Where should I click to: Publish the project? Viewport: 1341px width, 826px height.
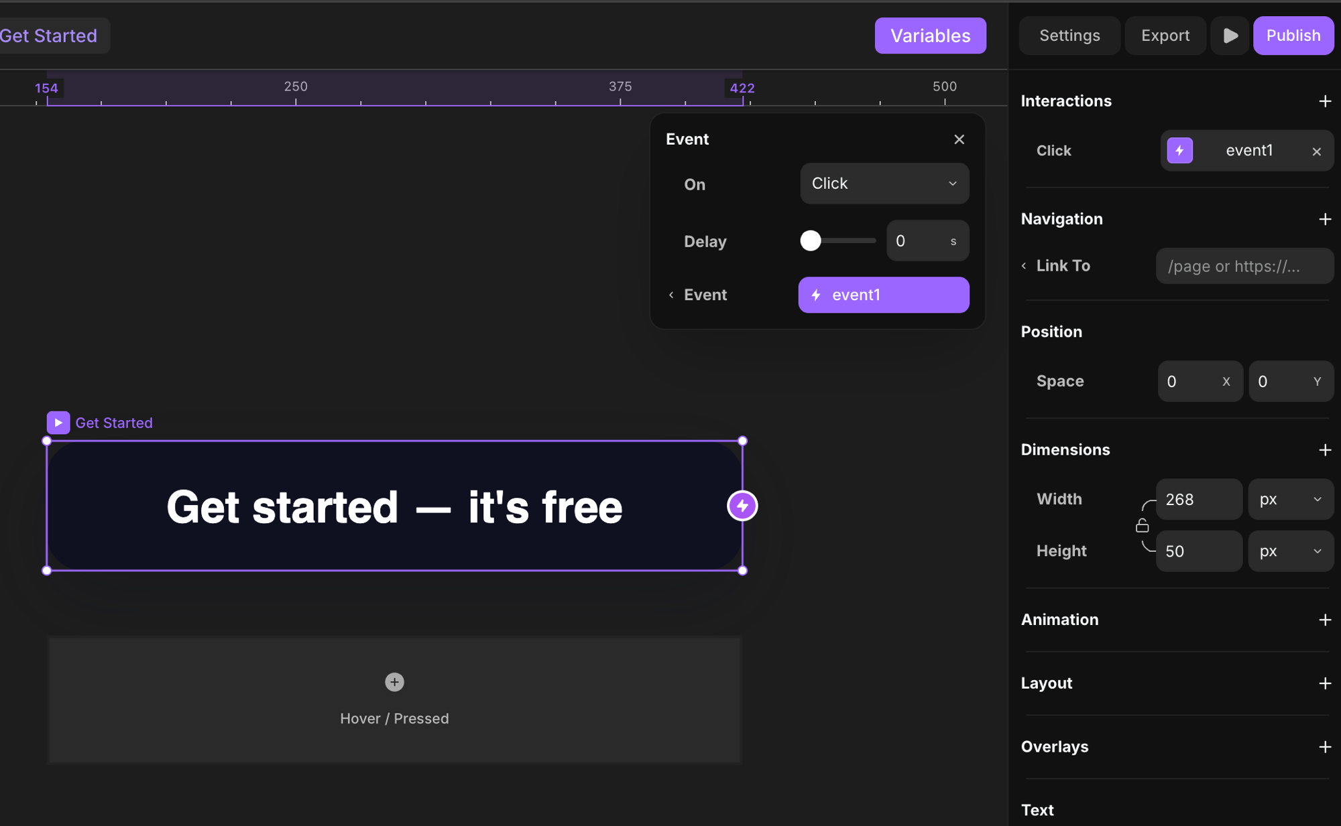coord(1293,36)
